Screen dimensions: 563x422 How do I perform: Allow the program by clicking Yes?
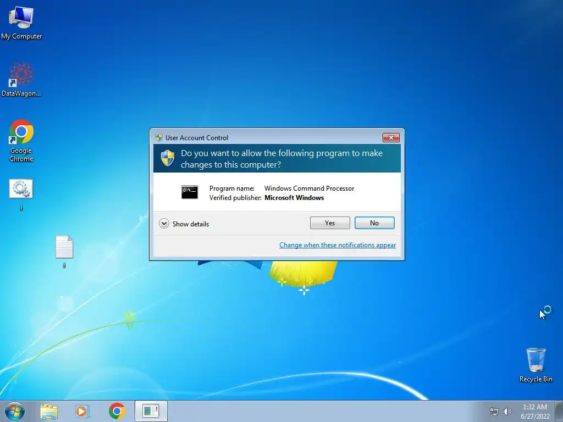pos(330,223)
